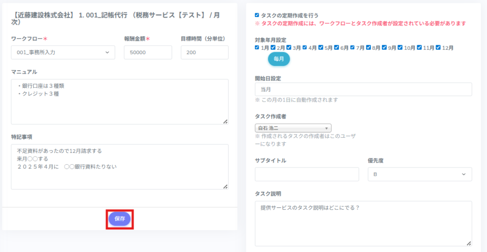Grab the マニュアル textarea resize handle
The width and height of the screenshot is (487, 252).
[x=225, y=121]
